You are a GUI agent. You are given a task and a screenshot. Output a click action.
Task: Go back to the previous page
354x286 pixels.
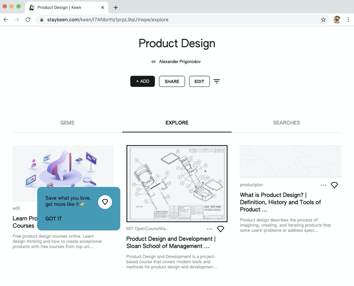point(6,20)
